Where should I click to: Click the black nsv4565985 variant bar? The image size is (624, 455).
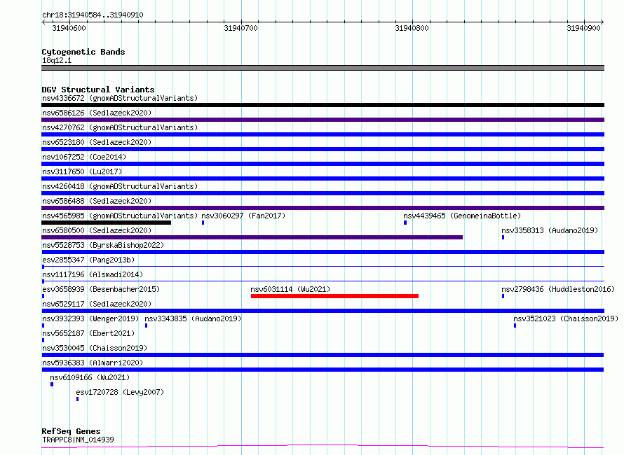point(107,223)
